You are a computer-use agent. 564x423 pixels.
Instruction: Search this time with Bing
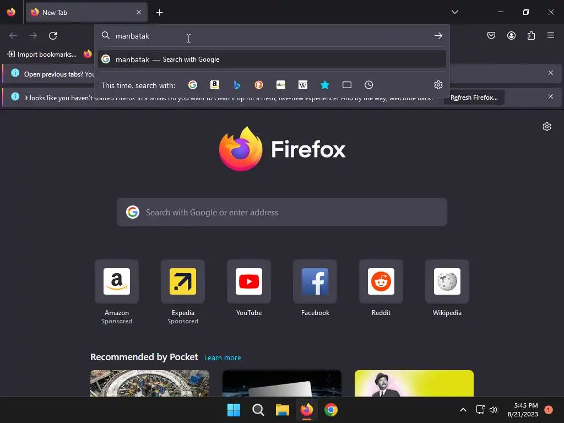[237, 85]
